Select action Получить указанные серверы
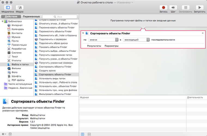Viewport: 207px width, 136px height. coord(56,63)
